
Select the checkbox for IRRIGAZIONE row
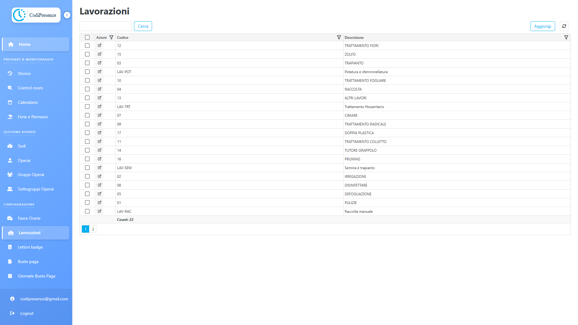coord(87,176)
